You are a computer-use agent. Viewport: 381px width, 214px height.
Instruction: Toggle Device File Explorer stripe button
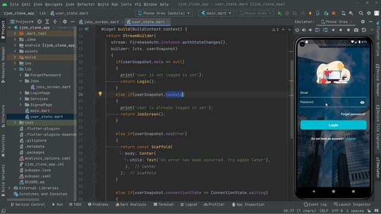click(378, 127)
